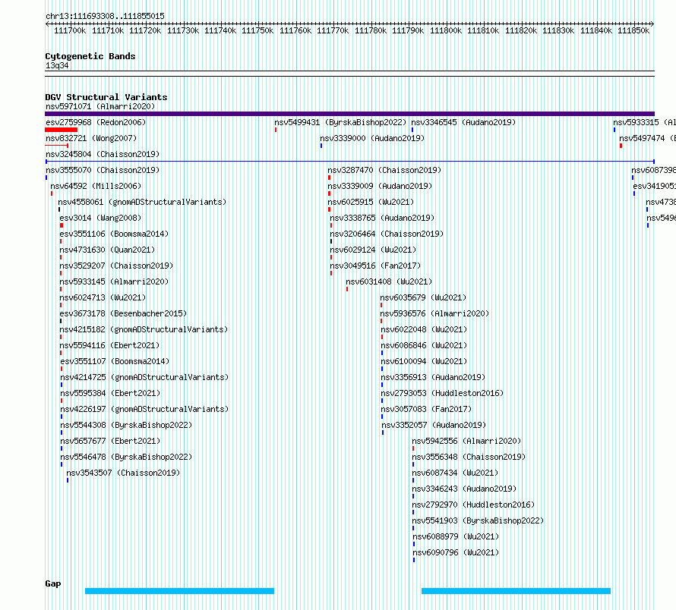Click nsv3057083 (Fan2017) label
This screenshot has height=610, width=676.
pyautogui.click(x=426, y=409)
